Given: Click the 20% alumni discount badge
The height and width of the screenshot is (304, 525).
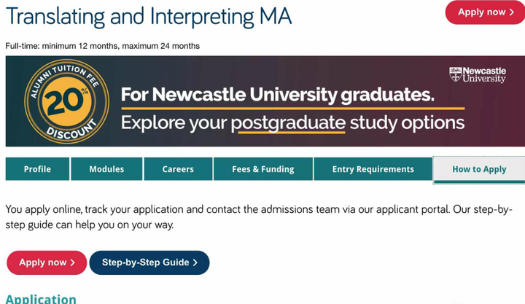Looking at the screenshot, I should 66,101.
